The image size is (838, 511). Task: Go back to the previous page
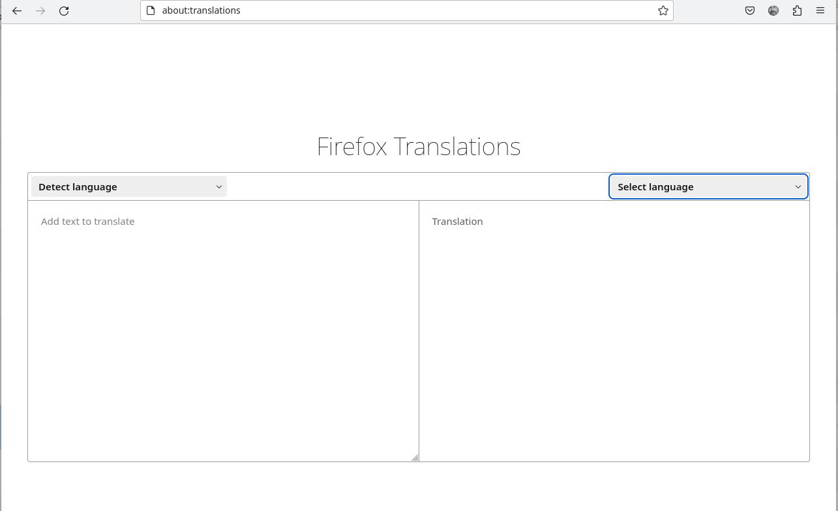tap(17, 10)
